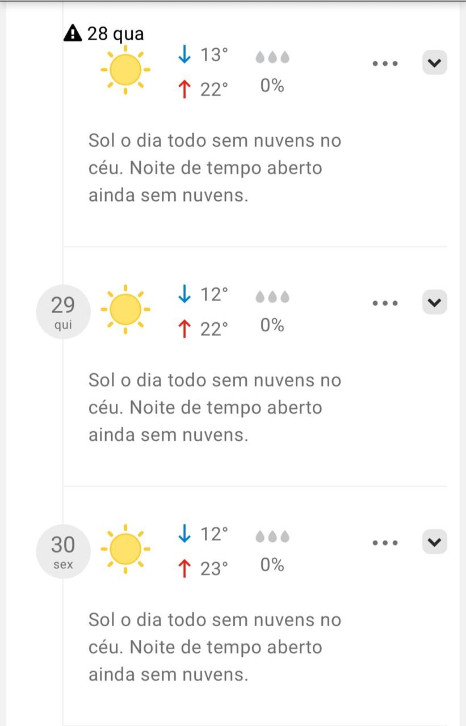Click the raindrops icon for day 30
The height and width of the screenshot is (726, 466).
pos(272,537)
